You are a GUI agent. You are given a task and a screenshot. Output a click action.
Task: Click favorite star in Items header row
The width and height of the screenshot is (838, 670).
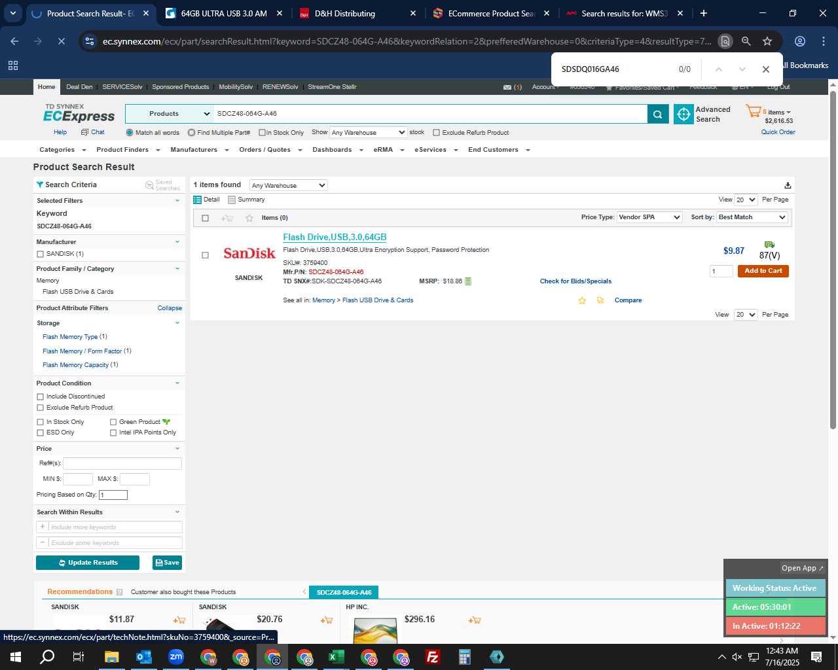(x=249, y=218)
